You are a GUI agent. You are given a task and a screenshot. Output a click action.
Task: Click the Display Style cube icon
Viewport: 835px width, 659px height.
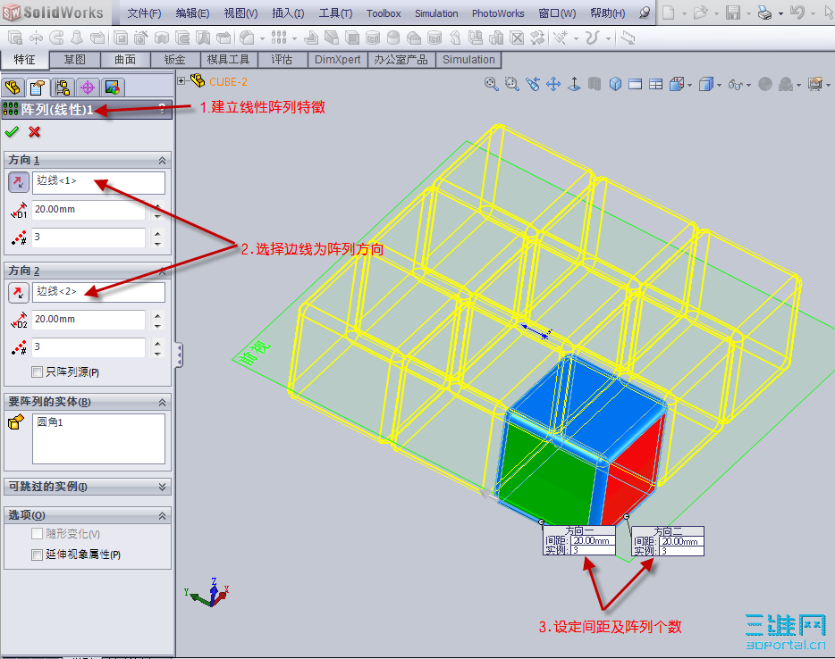[705, 84]
